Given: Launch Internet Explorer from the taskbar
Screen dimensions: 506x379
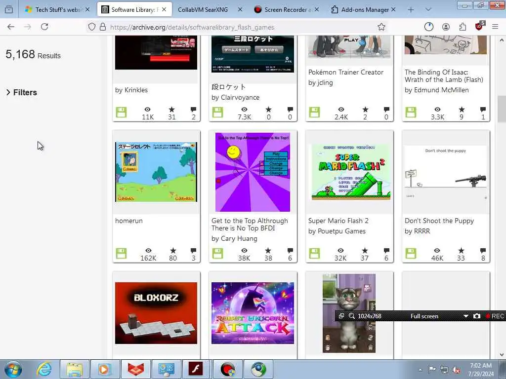Looking at the screenshot, I should 43,369.
